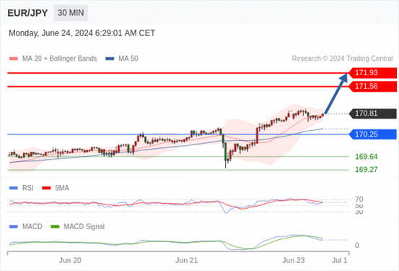Click the MACD 0 axis value

tap(357, 245)
